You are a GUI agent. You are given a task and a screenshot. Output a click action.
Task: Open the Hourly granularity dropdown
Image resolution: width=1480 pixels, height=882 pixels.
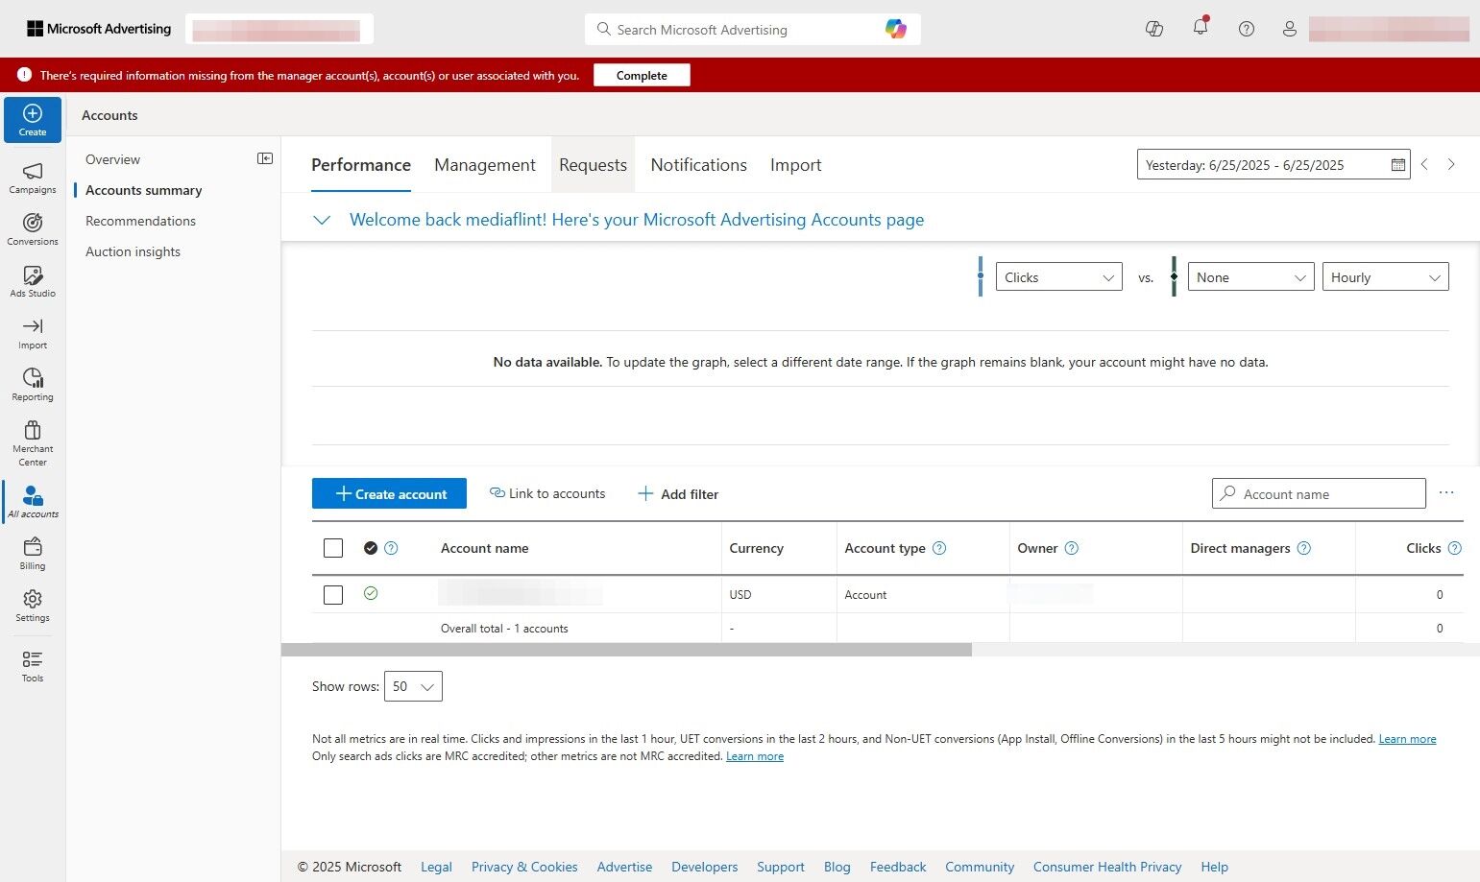[x=1385, y=276]
